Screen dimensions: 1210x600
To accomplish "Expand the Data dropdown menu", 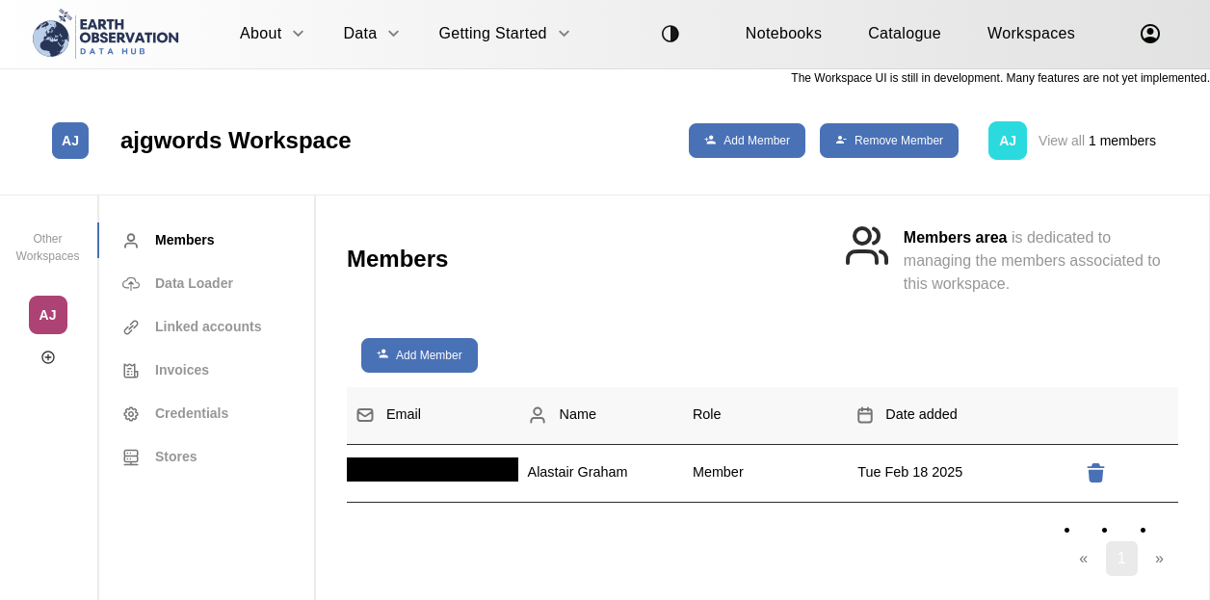I will pyautogui.click(x=371, y=34).
